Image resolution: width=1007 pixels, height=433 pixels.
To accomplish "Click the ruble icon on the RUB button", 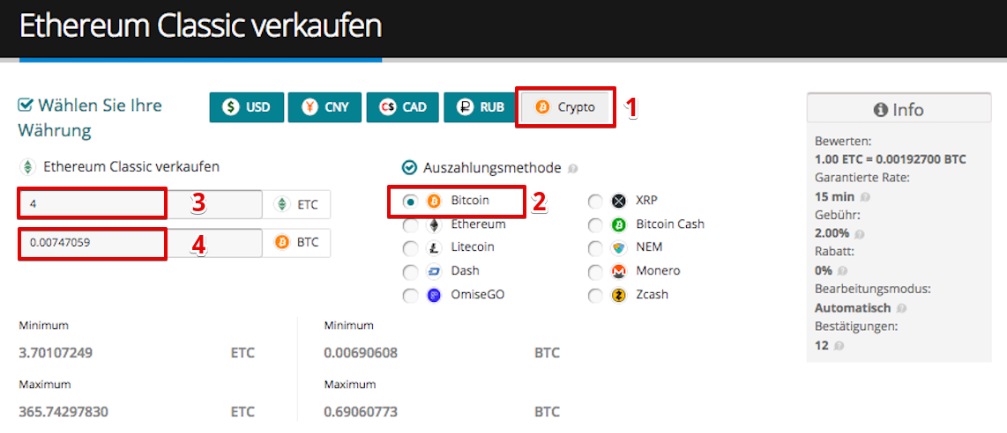I will [465, 107].
